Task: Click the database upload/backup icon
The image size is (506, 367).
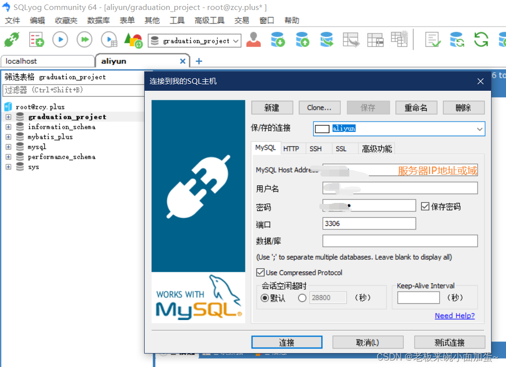Action: pyautogui.click(x=302, y=40)
